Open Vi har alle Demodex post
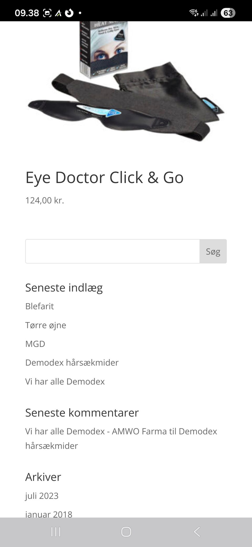 coord(65,382)
